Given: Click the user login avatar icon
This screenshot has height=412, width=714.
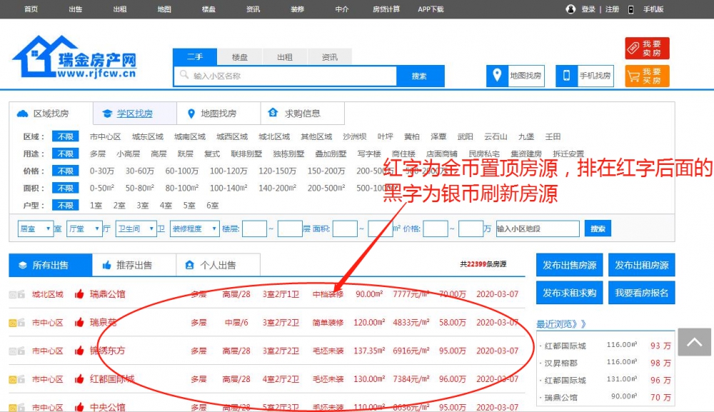Looking at the screenshot, I should pos(570,9).
